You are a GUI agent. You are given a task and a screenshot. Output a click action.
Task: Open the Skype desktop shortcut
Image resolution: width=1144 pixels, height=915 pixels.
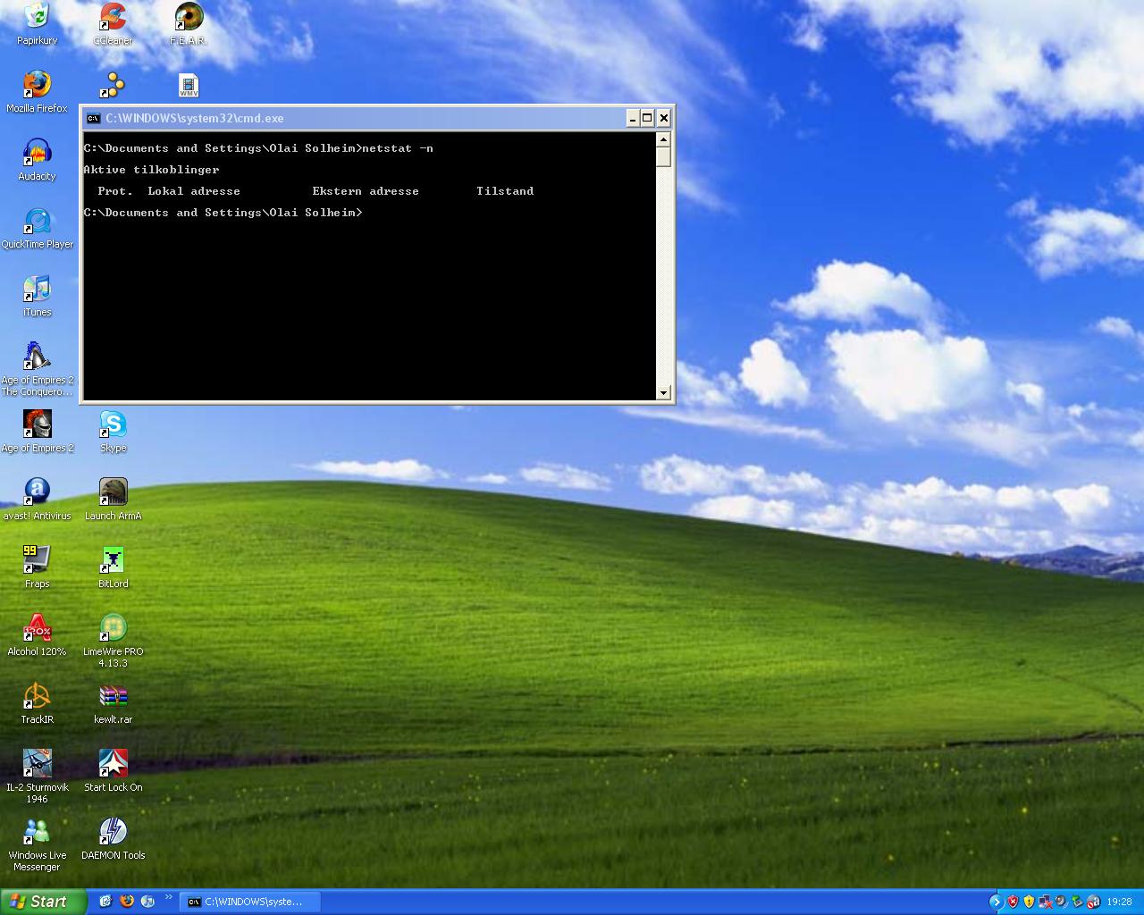click(113, 432)
